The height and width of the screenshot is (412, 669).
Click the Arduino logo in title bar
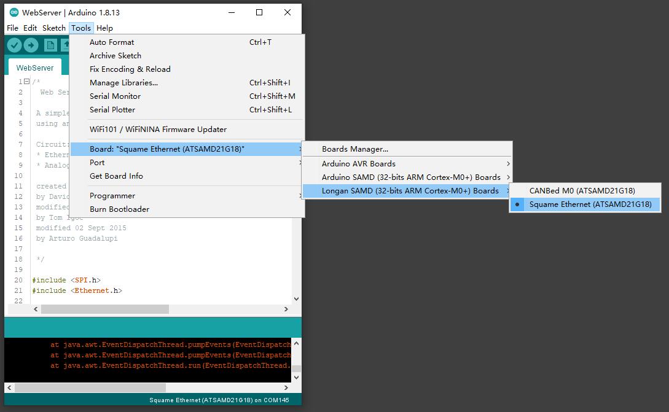pyautogui.click(x=14, y=12)
